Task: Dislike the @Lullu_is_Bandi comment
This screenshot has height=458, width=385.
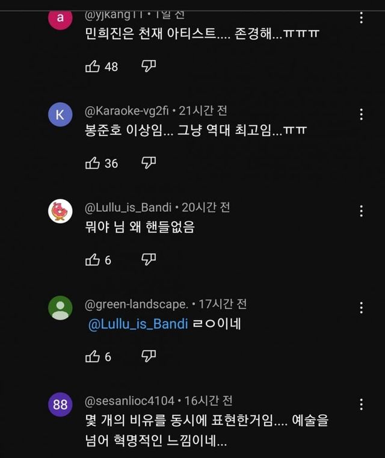Action: click(149, 259)
